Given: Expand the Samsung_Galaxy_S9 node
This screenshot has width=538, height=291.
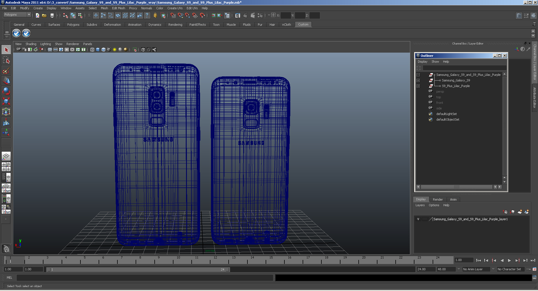Looking at the screenshot, I should click(418, 80).
